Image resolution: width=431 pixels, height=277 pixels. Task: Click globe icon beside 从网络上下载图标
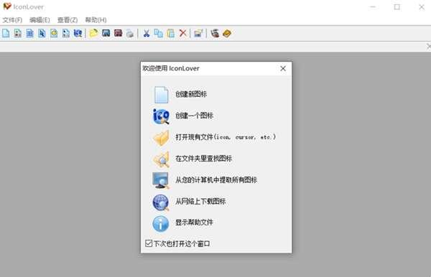(x=161, y=202)
